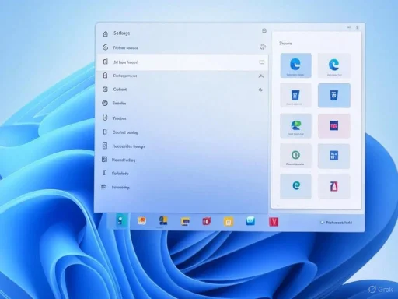Screen dimensions: 398x299
Task: Open the row with the U-shaped shield icon
Action: [x=183, y=118]
